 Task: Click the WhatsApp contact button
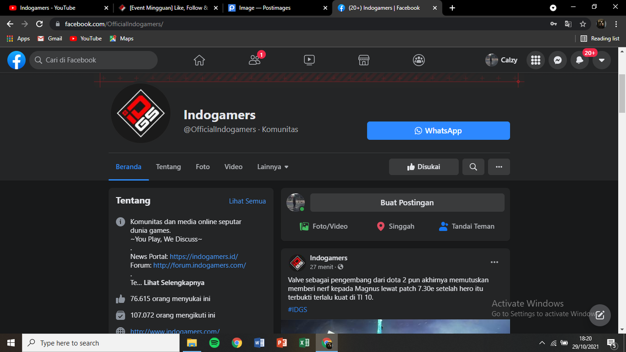tap(438, 131)
